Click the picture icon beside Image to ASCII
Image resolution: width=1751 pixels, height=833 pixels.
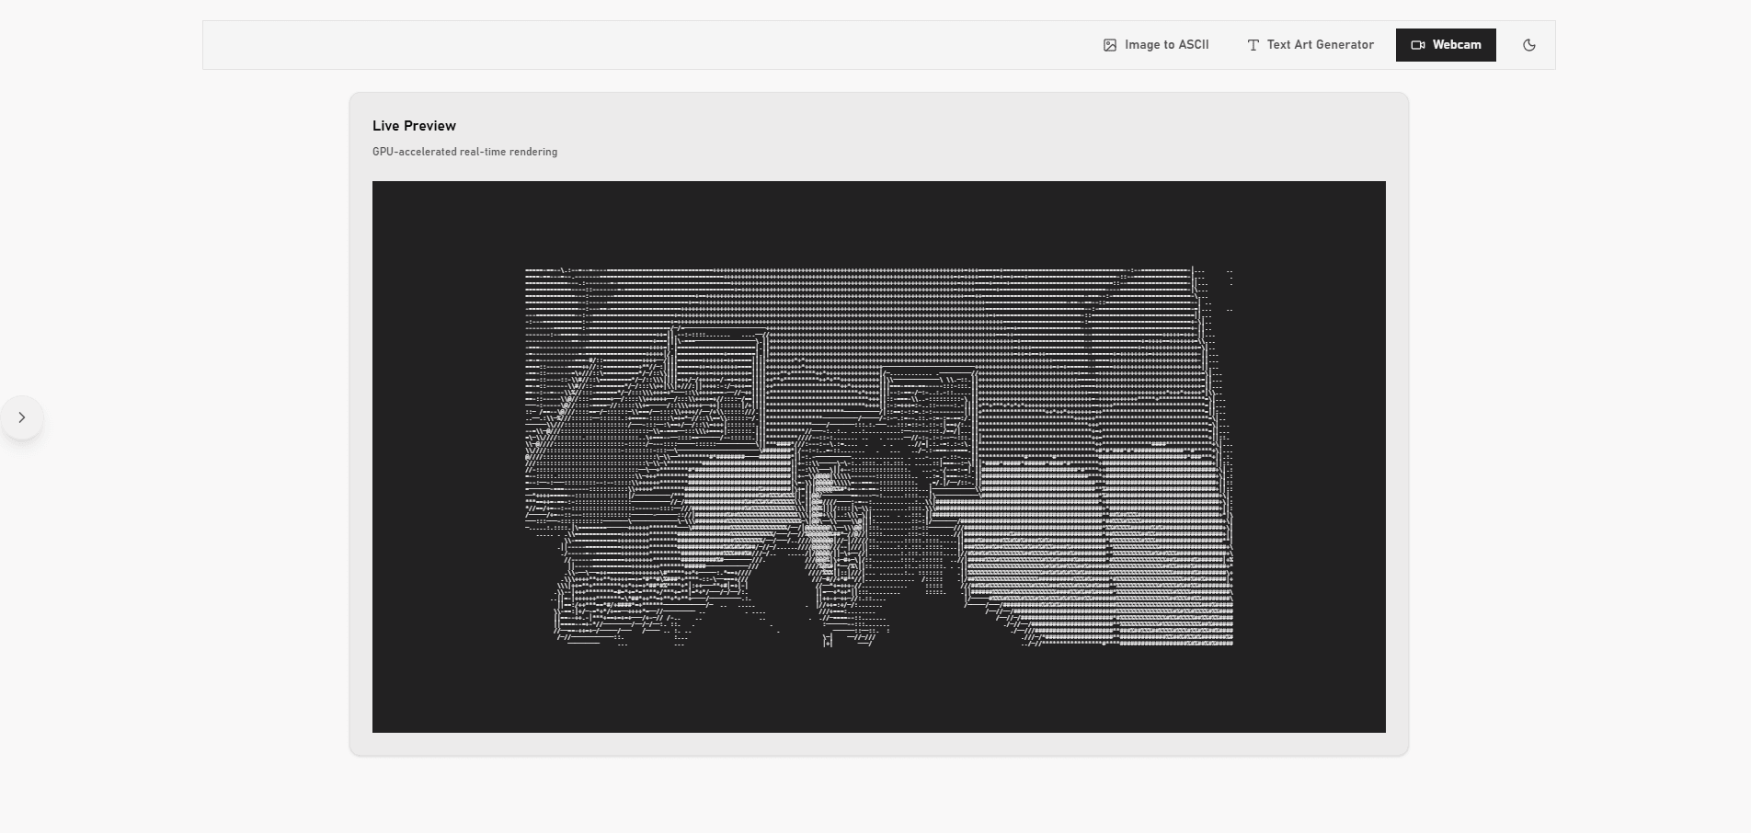(1110, 45)
